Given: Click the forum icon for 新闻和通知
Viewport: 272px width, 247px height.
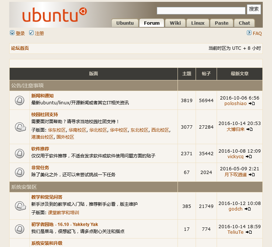Looking at the screenshot, I should coord(20,100).
